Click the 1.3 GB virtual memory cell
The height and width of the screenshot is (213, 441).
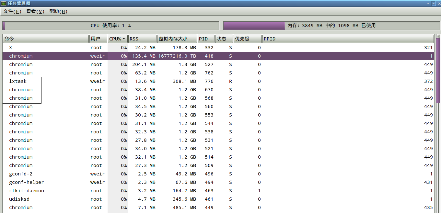(x=187, y=64)
